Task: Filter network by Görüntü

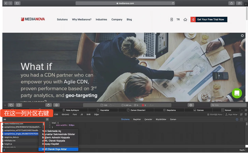Action: (x=65, y=114)
